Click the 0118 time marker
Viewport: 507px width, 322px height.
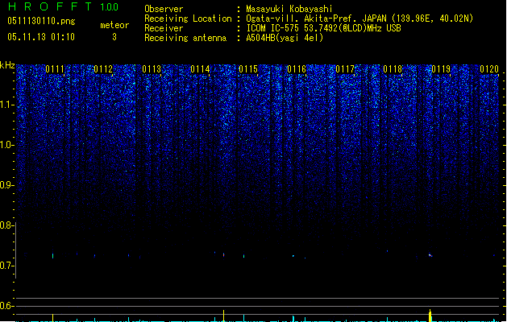(393, 69)
